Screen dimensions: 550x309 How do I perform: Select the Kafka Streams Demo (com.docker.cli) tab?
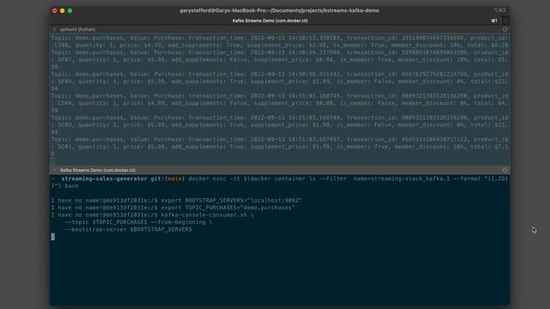coord(270,21)
